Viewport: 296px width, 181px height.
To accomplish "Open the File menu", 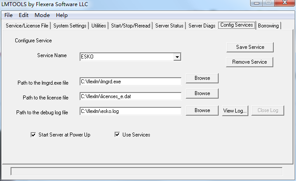I will [x=9, y=15].
